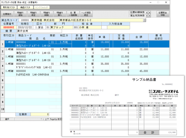Viewport: 186px width, 138px height.
Task: Click the 3.外税 tax cell in row 1
Action: coord(64,42)
